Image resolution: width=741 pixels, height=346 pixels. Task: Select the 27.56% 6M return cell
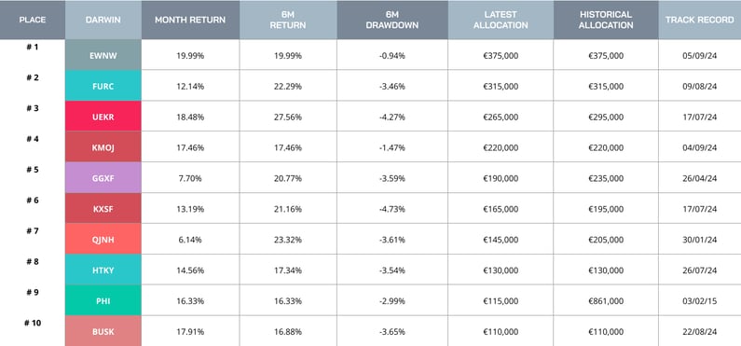click(x=288, y=117)
